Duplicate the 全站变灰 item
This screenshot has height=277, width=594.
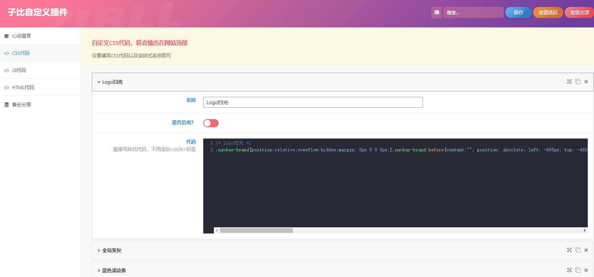[578, 250]
